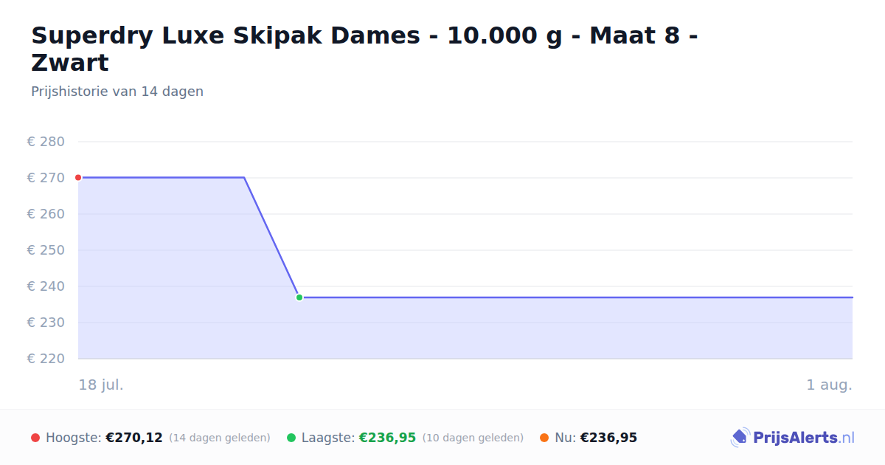Click the 18 jul. date axis label

coord(101,385)
